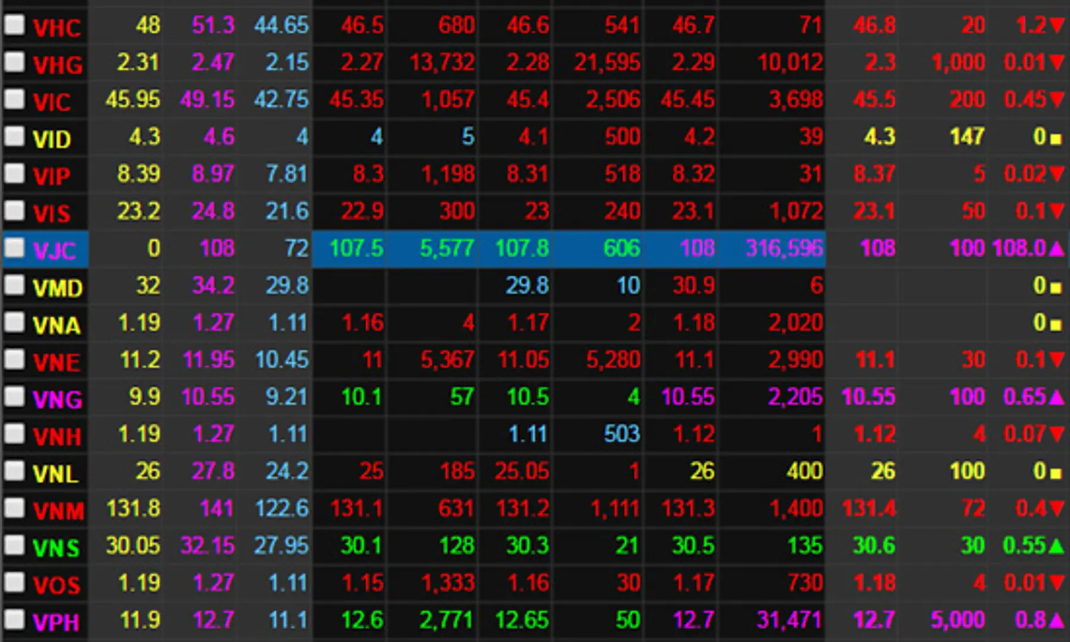
Task: Tick the checkbox beside VNA
Action: click(x=14, y=322)
